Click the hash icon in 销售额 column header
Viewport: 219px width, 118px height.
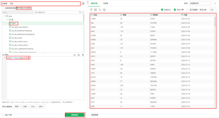tap(151, 15)
